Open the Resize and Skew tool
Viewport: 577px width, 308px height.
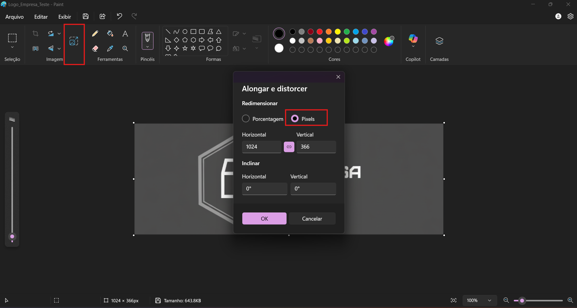[74, 41]
